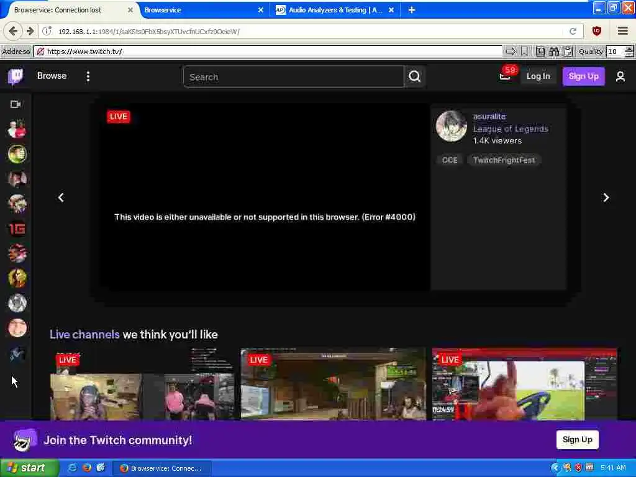Open the uBlock Origin extension icon

click(x=596, y=31)
